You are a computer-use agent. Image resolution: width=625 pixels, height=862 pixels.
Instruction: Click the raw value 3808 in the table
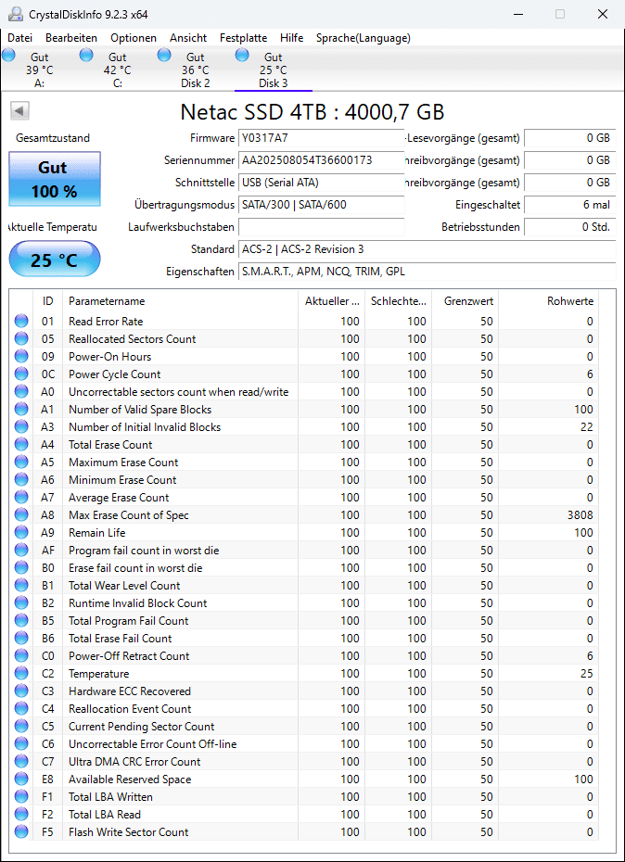coord(581,515)
